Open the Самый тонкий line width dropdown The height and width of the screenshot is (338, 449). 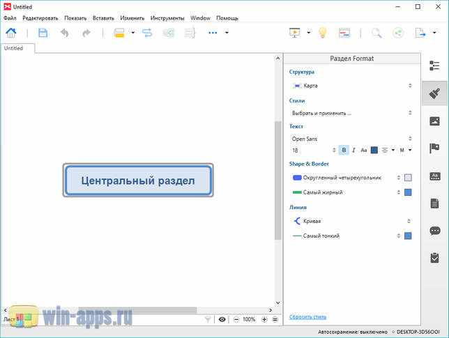click(x=346, y=236)
